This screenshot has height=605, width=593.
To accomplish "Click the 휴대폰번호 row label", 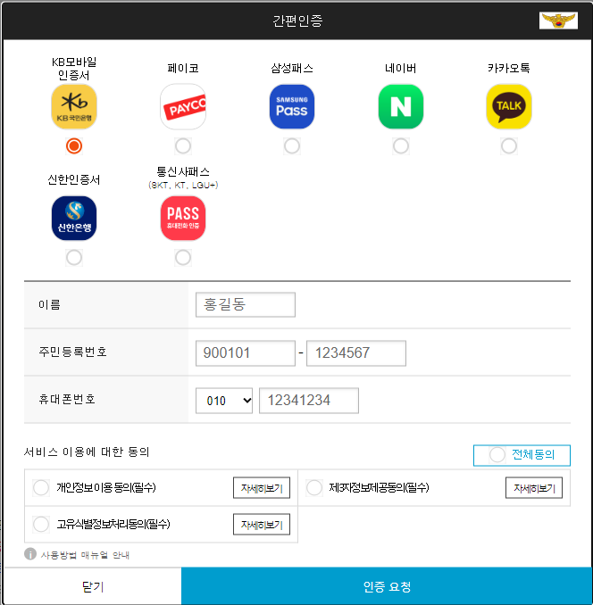I will tap(67, 399).
